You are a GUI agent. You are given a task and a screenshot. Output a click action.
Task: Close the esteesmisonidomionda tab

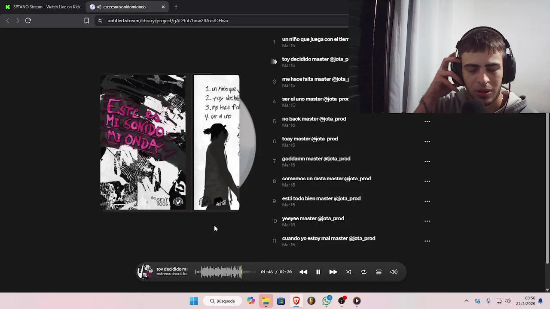pos(163,7)
